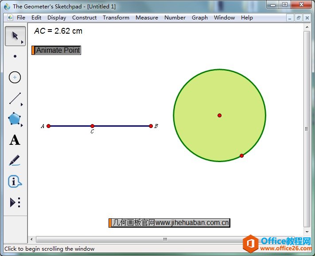Click the AC measurement text
The image size is (315, 256).
58,31
